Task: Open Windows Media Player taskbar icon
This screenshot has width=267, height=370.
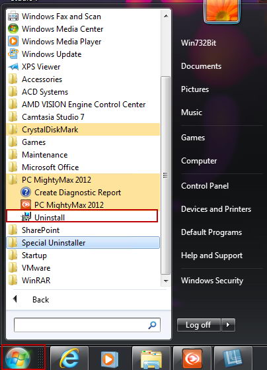Action: coord(110,358)
